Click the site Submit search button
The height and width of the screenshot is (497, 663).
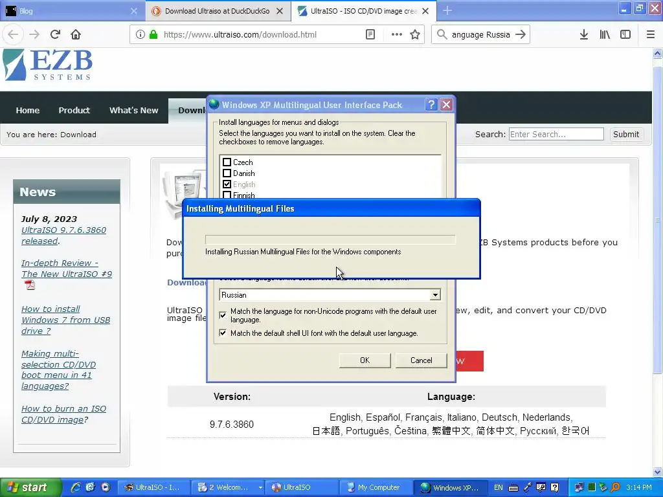click(x=626, y=135)
